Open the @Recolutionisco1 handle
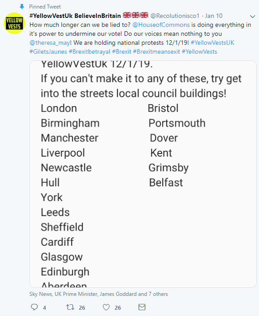This screenshot has width=259, height=316. point(175,16)
